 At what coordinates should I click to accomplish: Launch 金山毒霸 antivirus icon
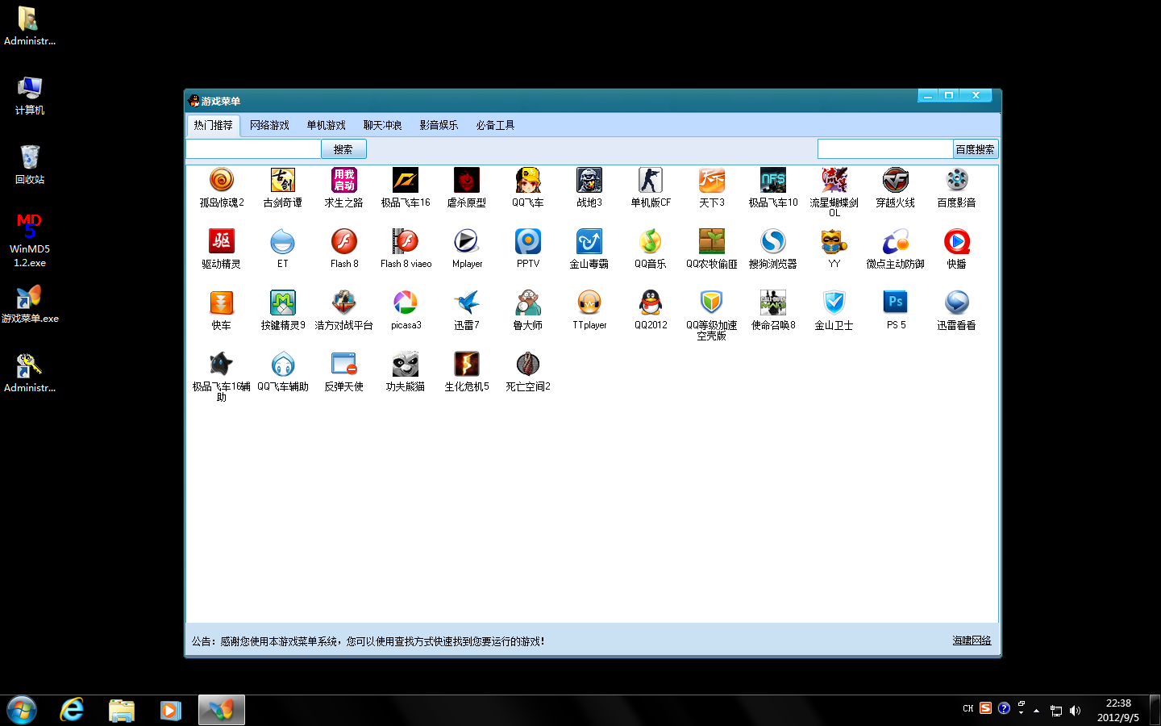589,241
